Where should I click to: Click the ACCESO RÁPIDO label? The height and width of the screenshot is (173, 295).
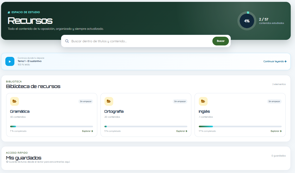[17, 153]
